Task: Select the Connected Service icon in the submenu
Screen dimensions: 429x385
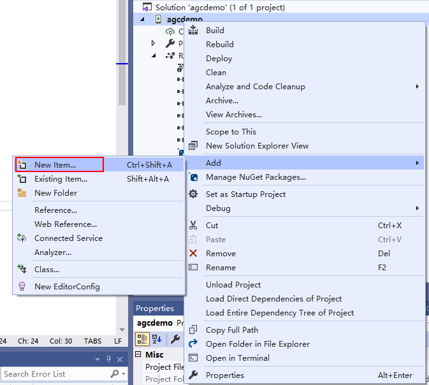Action: pyautogui.click(x=22, y=238)
